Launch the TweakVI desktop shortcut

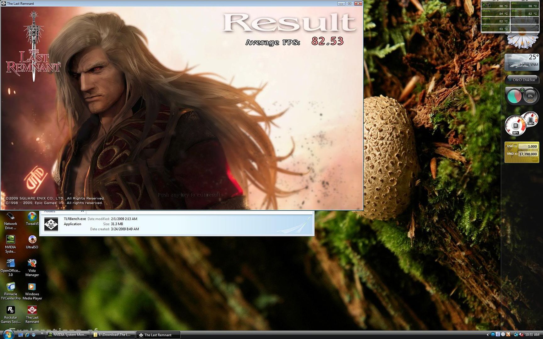[x=32, y=219]
